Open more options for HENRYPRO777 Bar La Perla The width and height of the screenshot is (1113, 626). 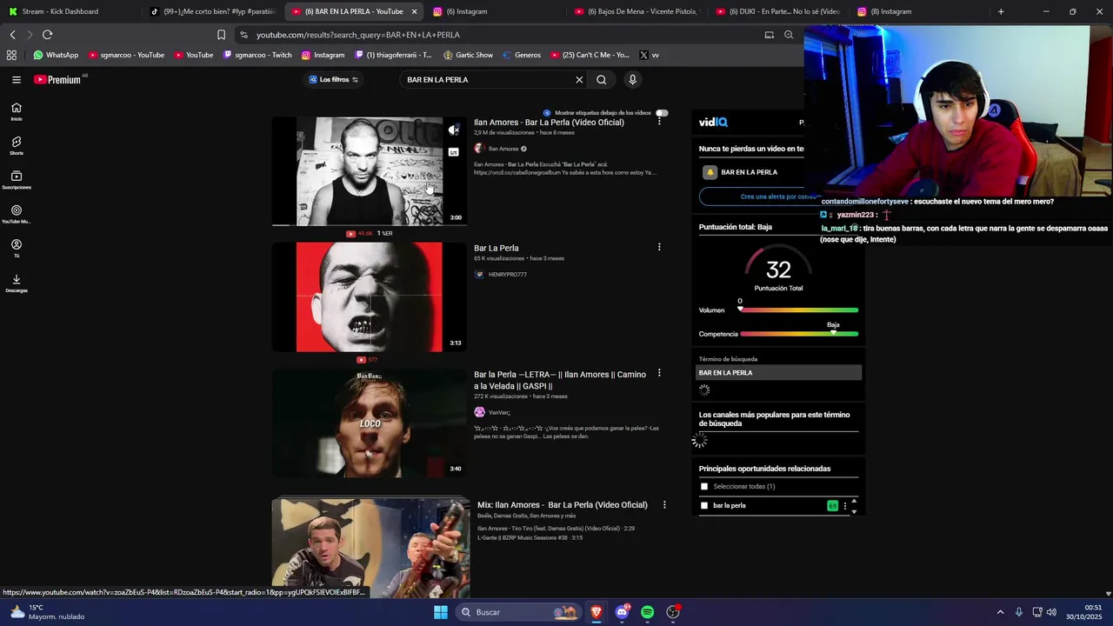click(659, 247)
